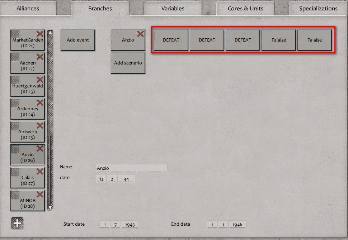Screen dimensions: 348x240
Task: Click the scrollbar down arrow below the event list
Action: coord(50,207)
